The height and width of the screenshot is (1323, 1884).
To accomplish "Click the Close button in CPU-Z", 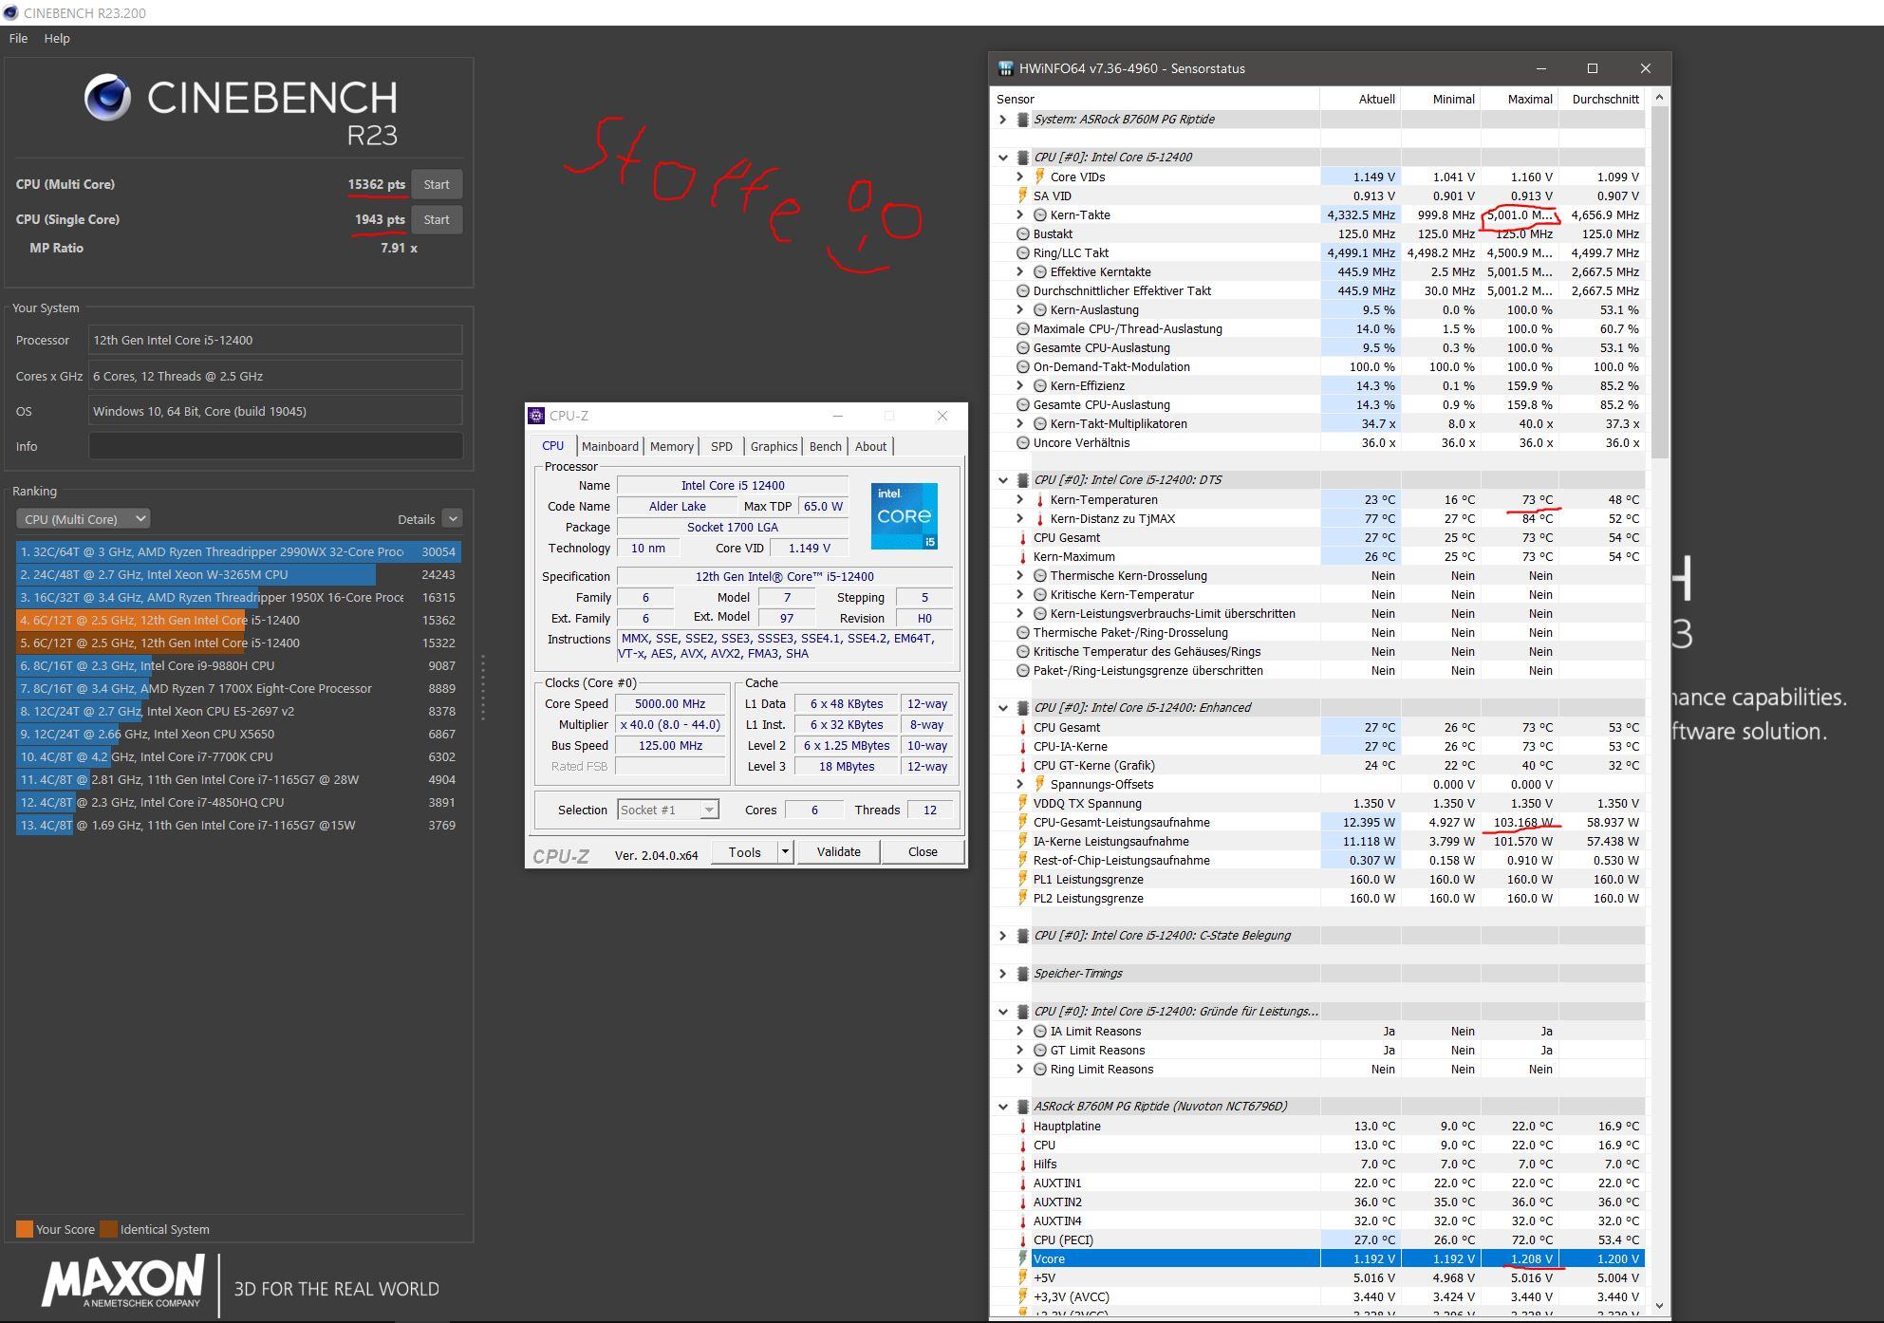I will [x=922, y=852].
